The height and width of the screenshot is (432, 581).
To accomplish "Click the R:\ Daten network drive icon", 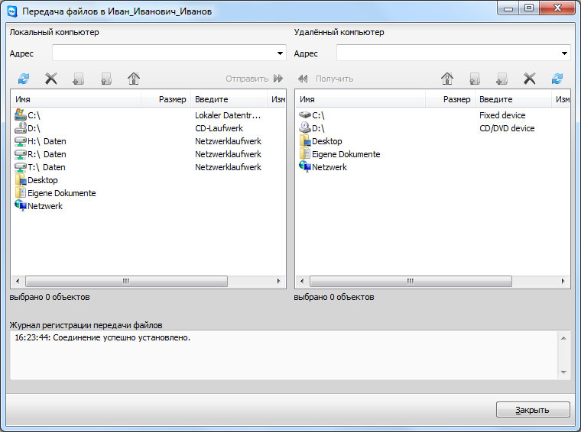I will tap(21, 154).
